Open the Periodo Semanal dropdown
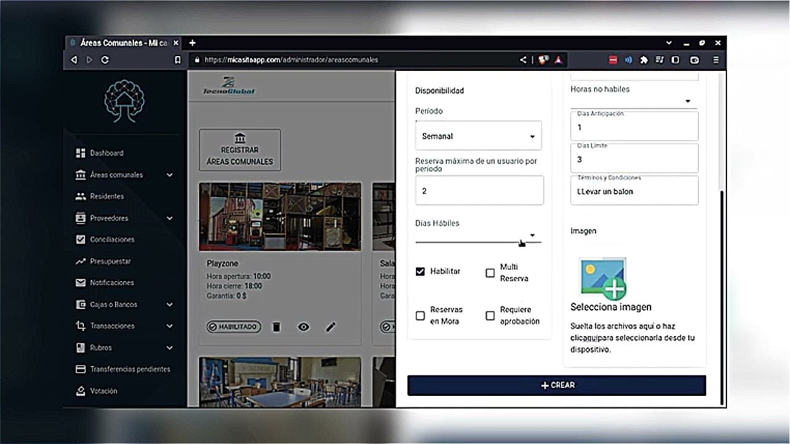 point(478,136)
